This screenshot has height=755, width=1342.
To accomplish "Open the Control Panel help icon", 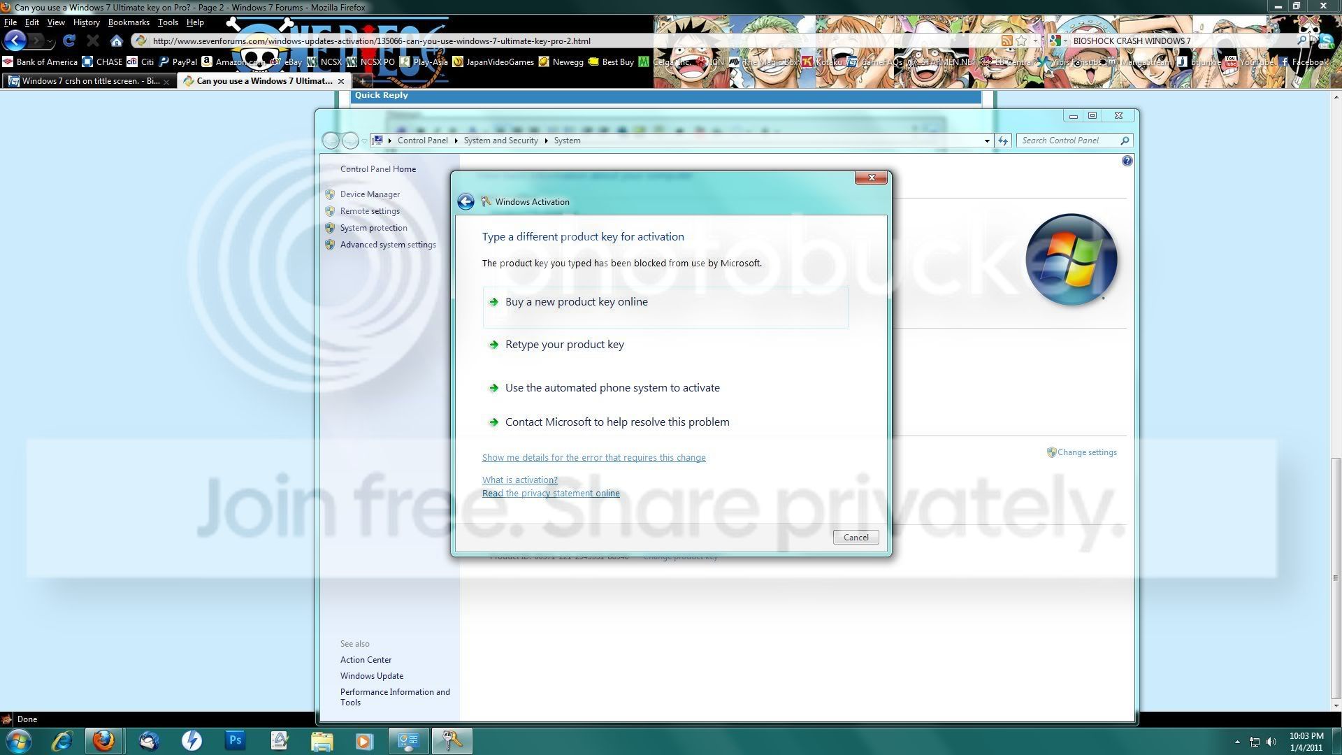I will coord(1127,161).
